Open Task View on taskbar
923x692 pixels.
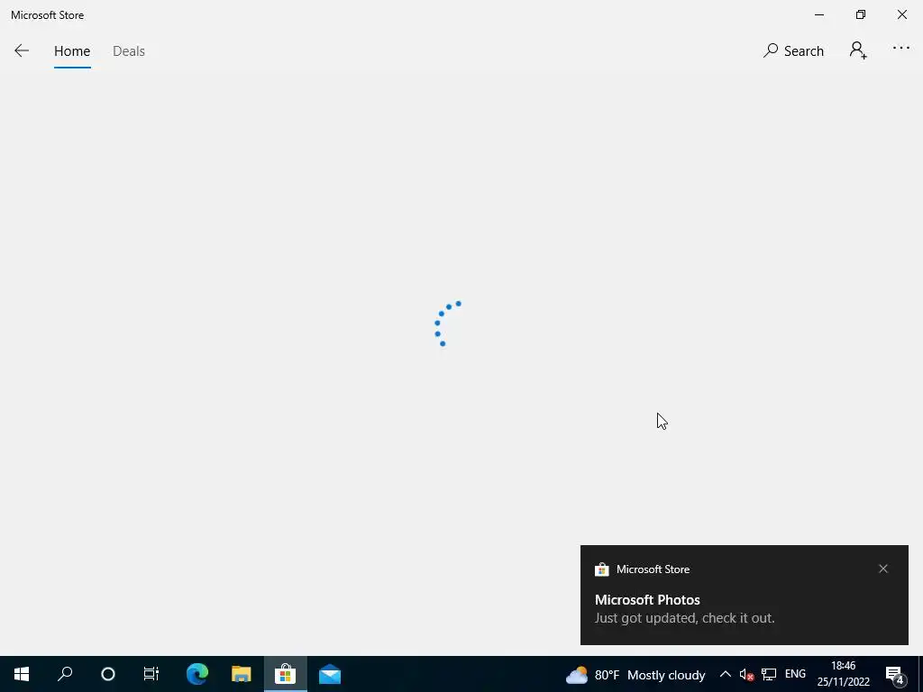tap(151, 674)
